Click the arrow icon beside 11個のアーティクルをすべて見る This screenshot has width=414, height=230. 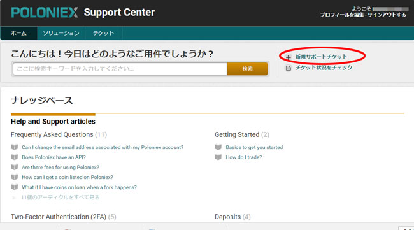pyautogui.click(x=14, y=198)
